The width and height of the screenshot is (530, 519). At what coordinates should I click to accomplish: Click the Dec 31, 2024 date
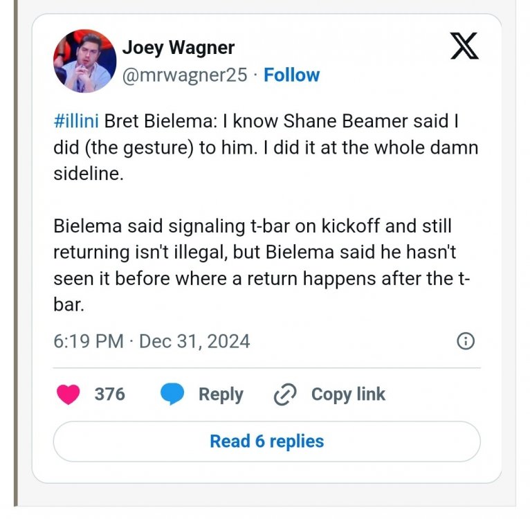(194, 341)
